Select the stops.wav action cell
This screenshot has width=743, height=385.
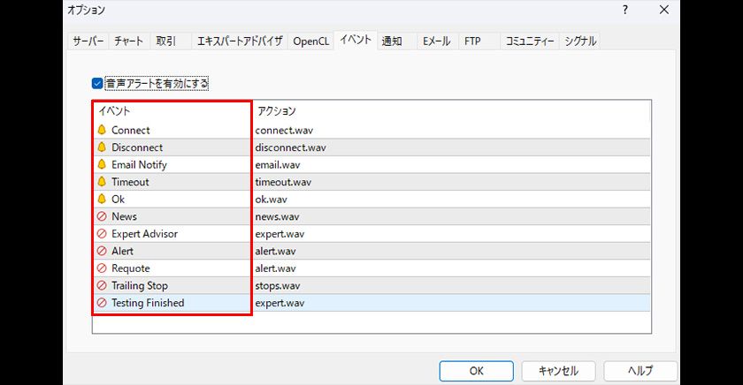point(278,286)
